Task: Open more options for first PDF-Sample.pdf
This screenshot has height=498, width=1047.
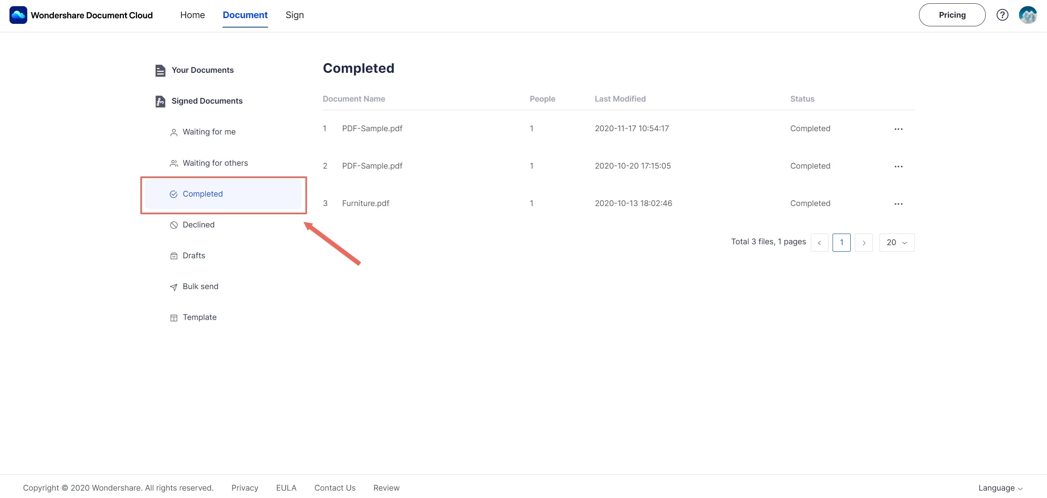Action: click(898, 129)
